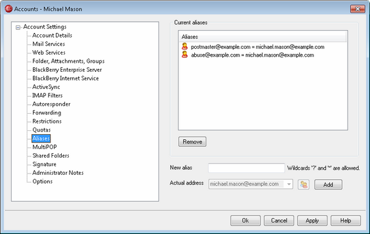The height and width of the screenshot is (234, 370).
Task: Click the MDaemon icon in the title bar
Action: click(x=9, y=9)
